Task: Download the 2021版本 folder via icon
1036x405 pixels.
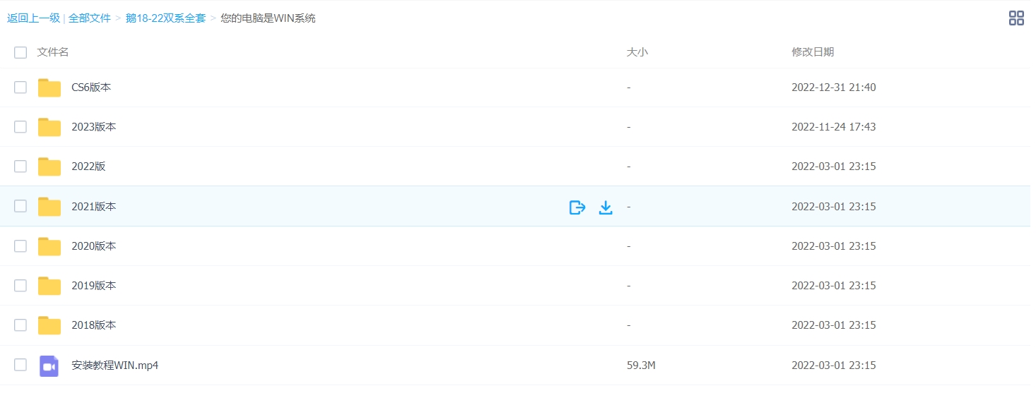Action: [606, 207]
